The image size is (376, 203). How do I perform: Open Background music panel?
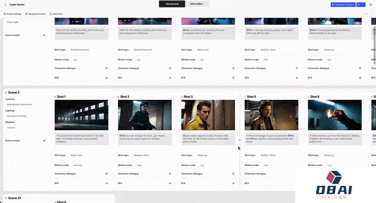[x=36, y=14]
